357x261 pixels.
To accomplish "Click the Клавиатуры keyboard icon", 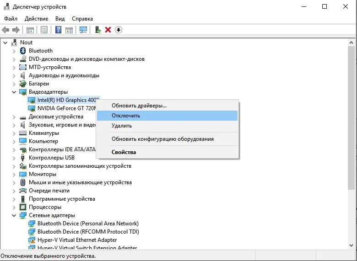I will click(23, 133).
